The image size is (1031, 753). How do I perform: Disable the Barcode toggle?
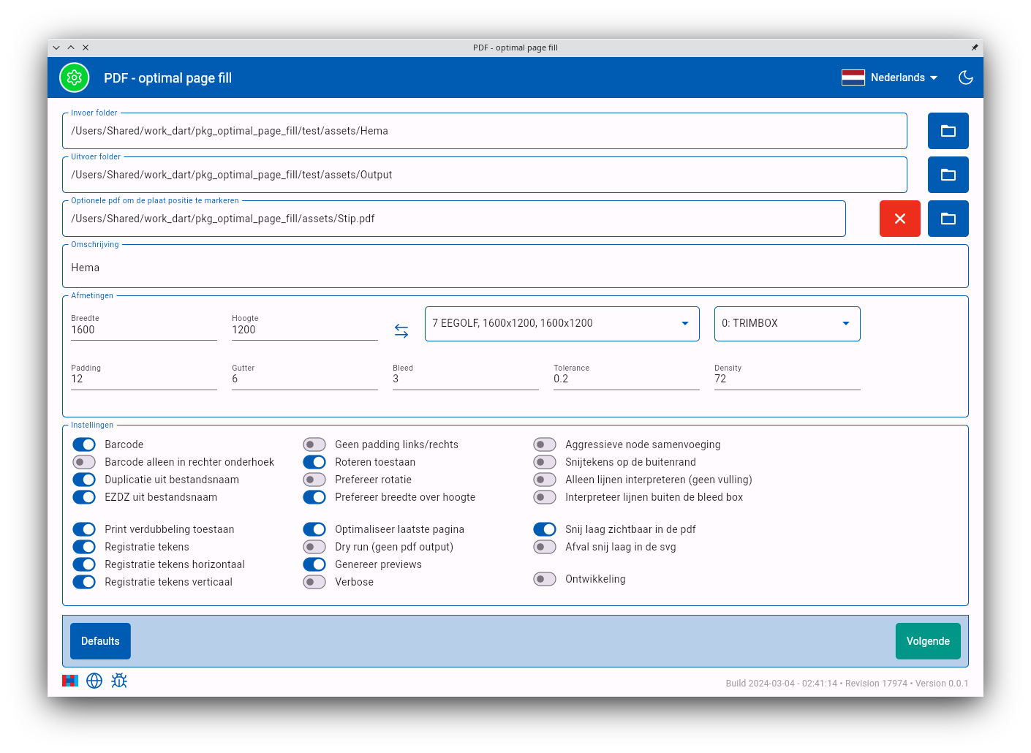click(84, 444)
